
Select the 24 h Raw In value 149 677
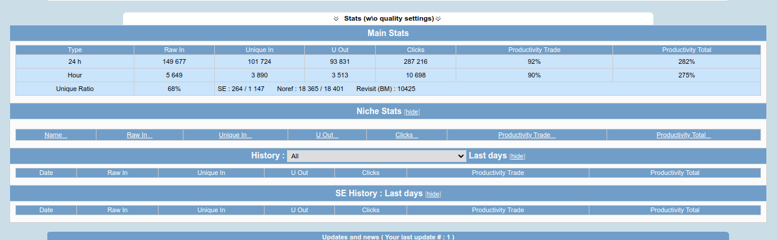(x=174, y=61)
